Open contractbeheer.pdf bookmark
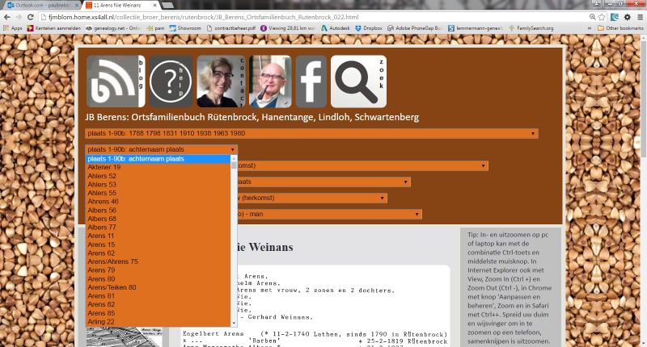 coord(231,28)
